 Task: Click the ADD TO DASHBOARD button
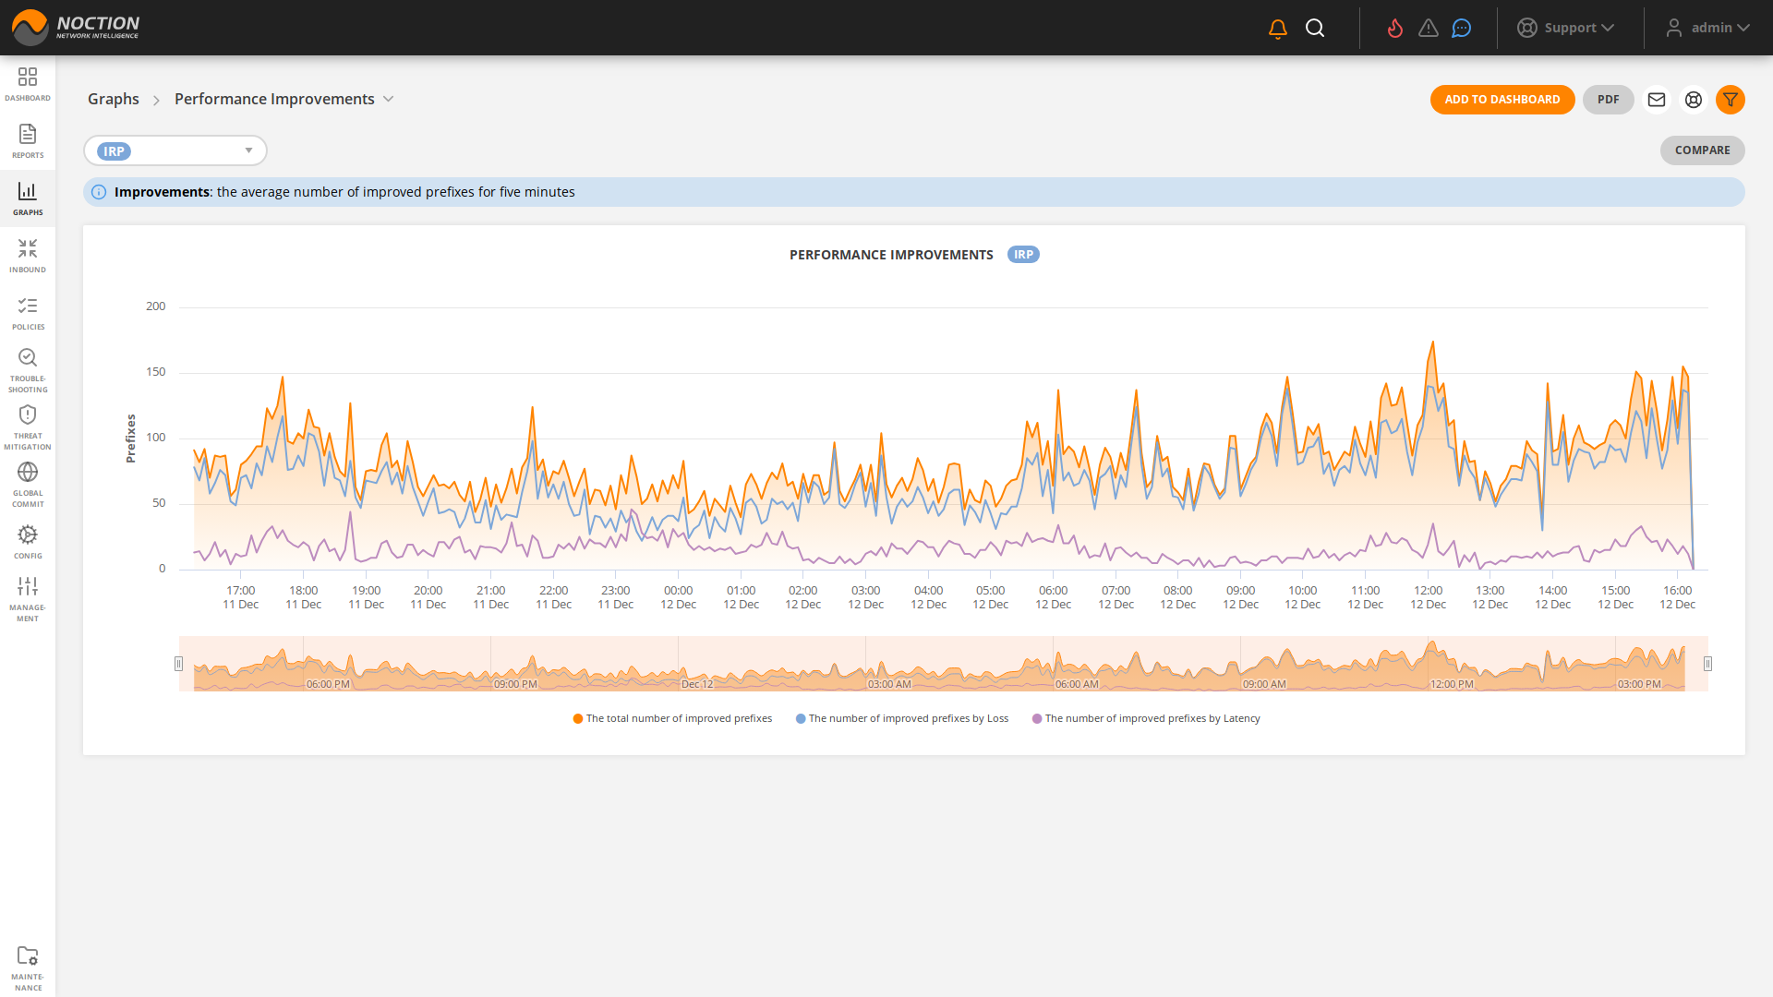point(1502,100)
